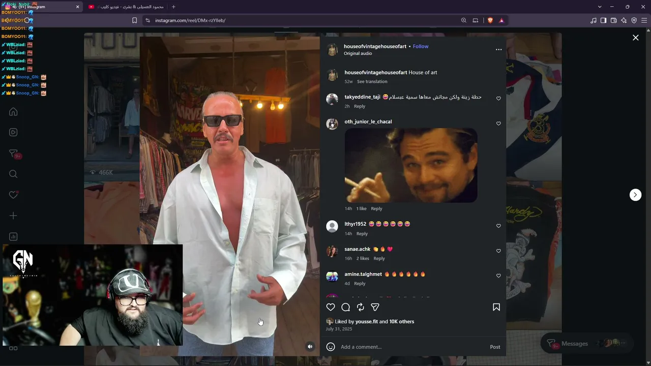This screenshot has width=651, height=366.
Task: Open takyeddine_taji's profile picture
Action: click(332, 99)
